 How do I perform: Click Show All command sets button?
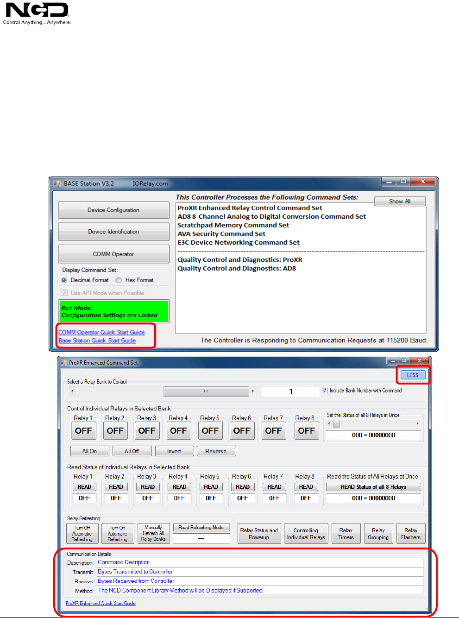click(400, 201)
